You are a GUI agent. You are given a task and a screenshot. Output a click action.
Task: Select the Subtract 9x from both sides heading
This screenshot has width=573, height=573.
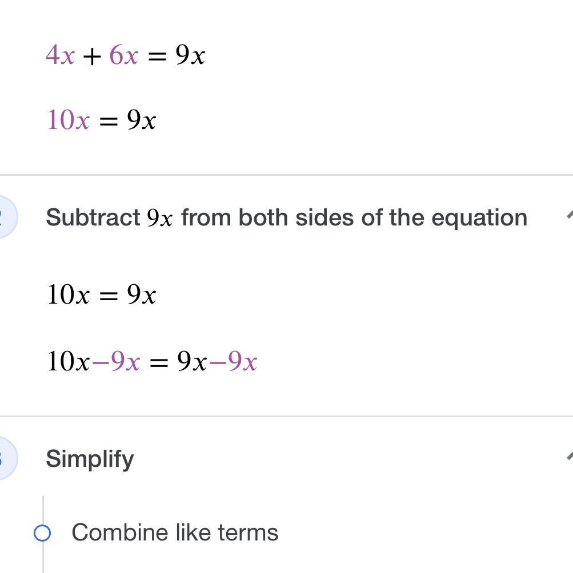(286, 217)
